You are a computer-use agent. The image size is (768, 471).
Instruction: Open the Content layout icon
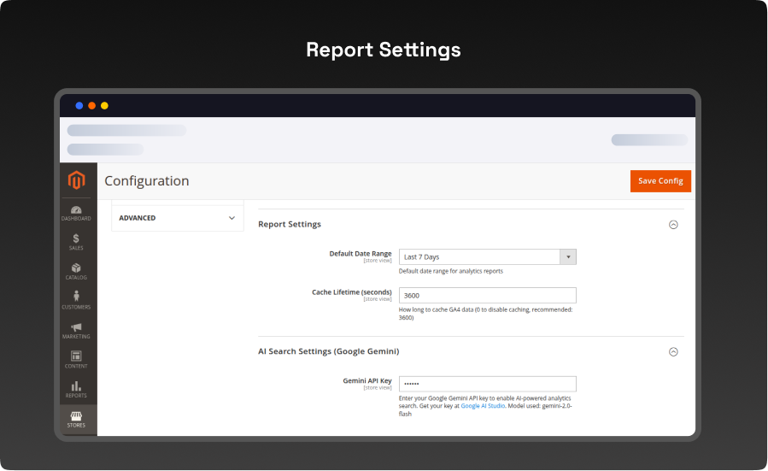[76, 356]
